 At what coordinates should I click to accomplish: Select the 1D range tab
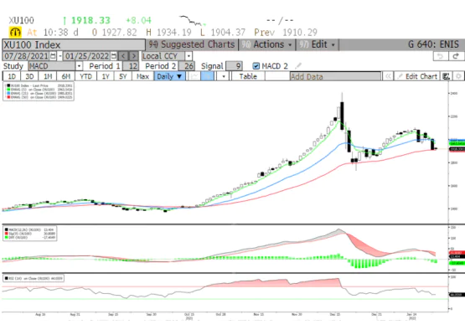tap(12, 76)
